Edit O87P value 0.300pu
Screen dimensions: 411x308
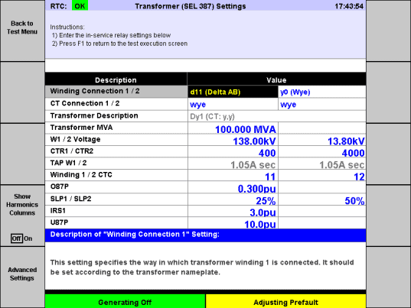tap(233, 187)
